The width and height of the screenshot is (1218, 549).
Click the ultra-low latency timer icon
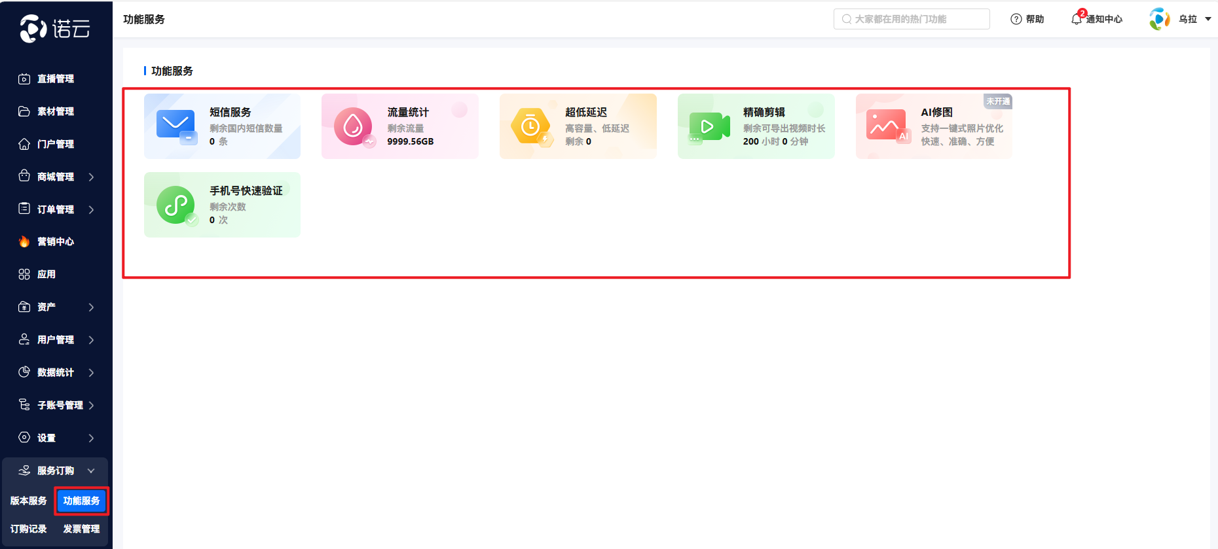point(531,126)
